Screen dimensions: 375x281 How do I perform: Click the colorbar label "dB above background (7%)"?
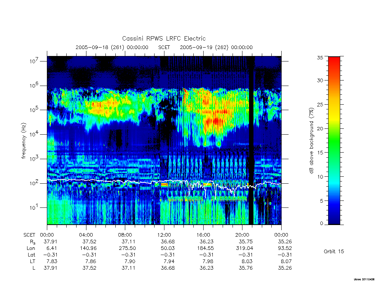tap(311, 141)
